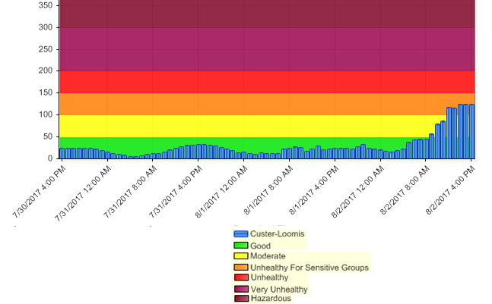This screenshot has height=304, width=492.
Task: Select the Very Unhealthy legend text
Action: (x=278, y=289)
